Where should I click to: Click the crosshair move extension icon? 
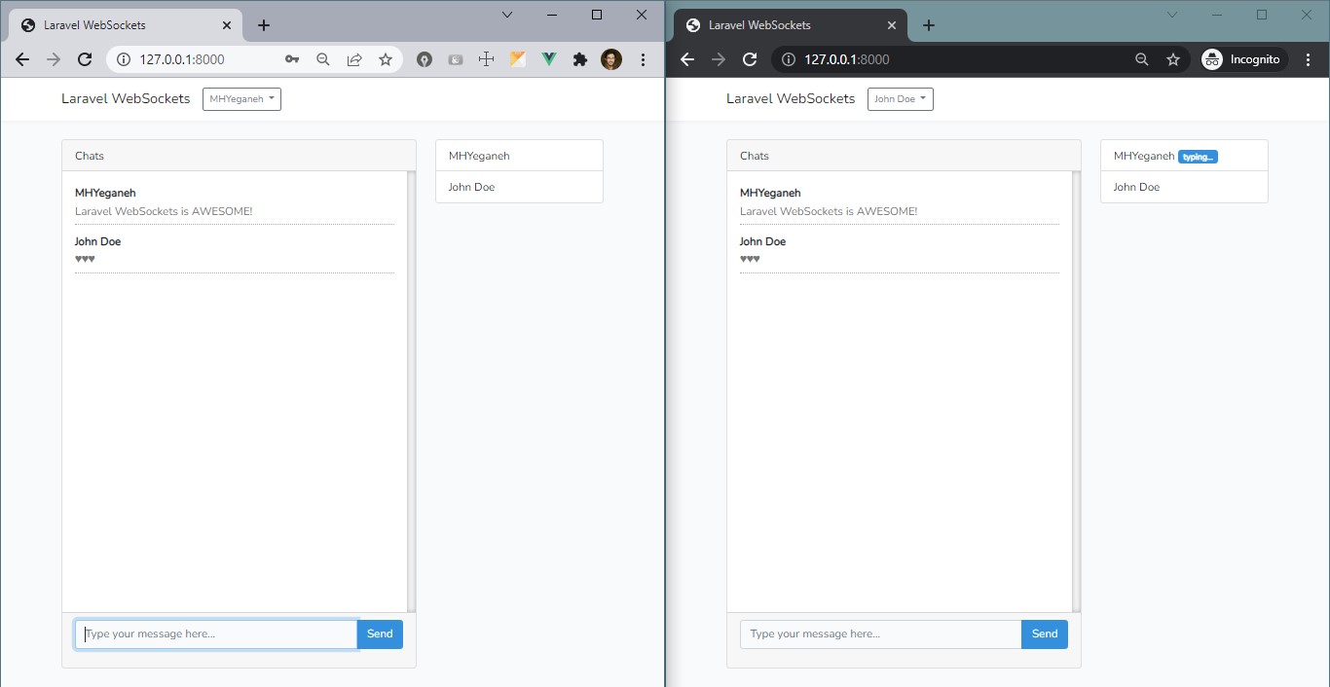click(x=487, y=59)
